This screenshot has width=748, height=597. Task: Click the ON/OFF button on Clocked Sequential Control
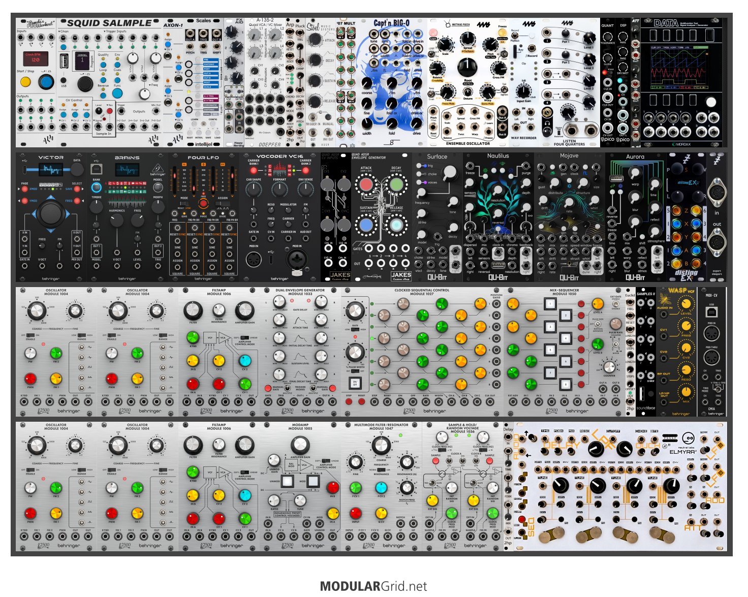point(355,383)
